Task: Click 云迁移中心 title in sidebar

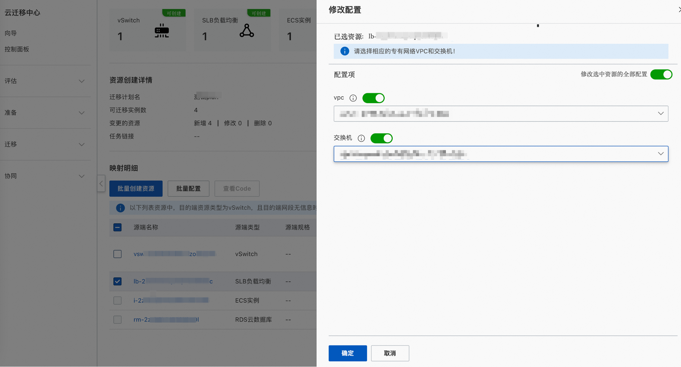Action: (x=22, y=13)
